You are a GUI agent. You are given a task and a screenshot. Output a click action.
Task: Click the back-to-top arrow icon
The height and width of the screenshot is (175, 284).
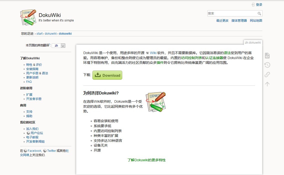click(267, 84)
